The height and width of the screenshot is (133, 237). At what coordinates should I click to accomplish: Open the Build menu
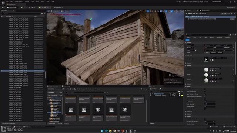coord(37,1)
